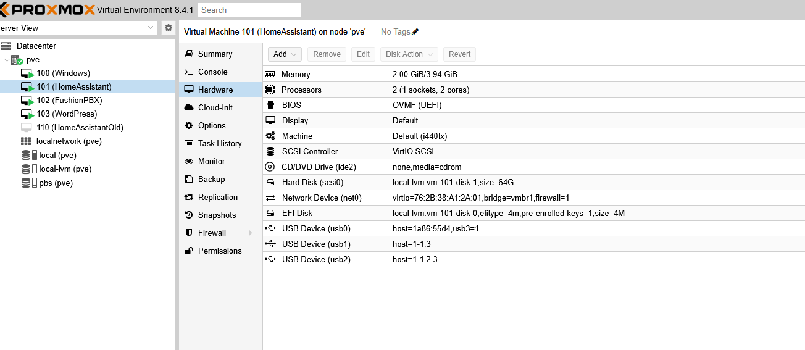Click the Search input field
Image resolution: width=805 pixels, height=350 pixels.
point(249,10)
